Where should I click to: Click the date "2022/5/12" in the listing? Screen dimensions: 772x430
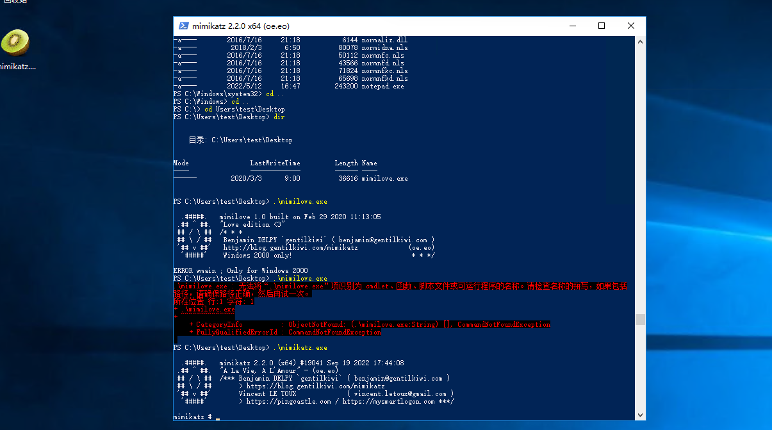(x=244, y=86)
